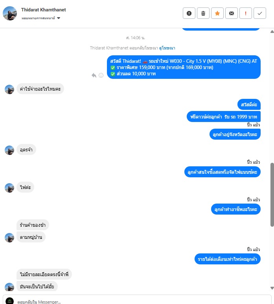Image resolution: width=274 pixels, height=304 pixels.
Task: Mark conversation unread with envelope icon
Action: 232,13
